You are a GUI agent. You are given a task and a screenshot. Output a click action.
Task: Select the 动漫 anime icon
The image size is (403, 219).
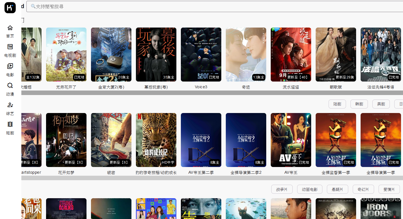tap(10, 85)
